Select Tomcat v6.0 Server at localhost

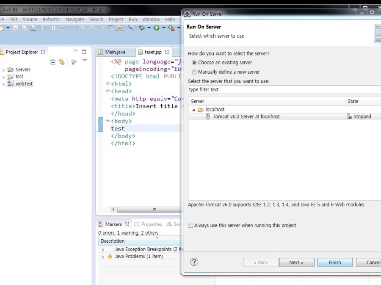[246, 116]
